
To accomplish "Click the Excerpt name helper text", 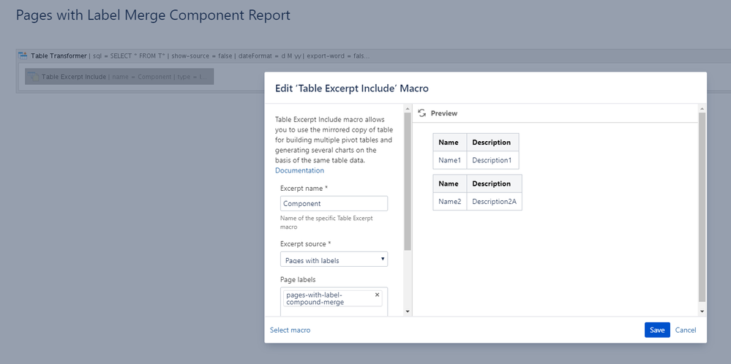I will tap(326, 222).
